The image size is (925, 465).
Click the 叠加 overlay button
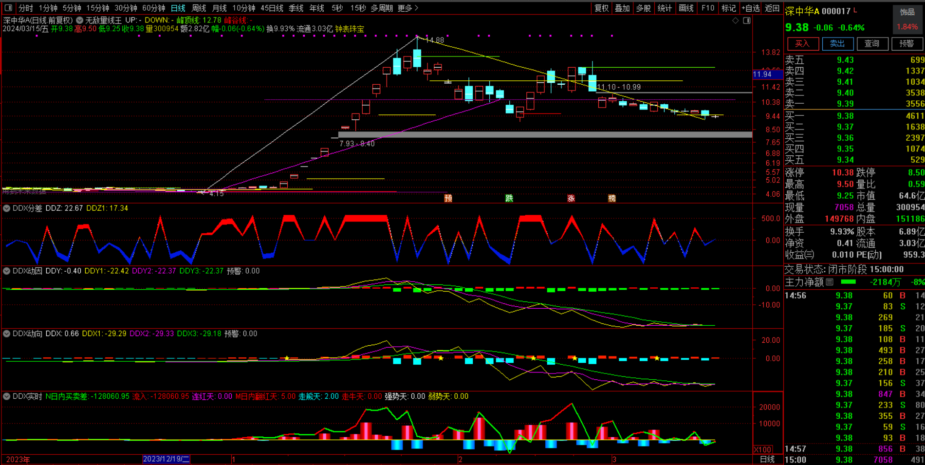622,8
